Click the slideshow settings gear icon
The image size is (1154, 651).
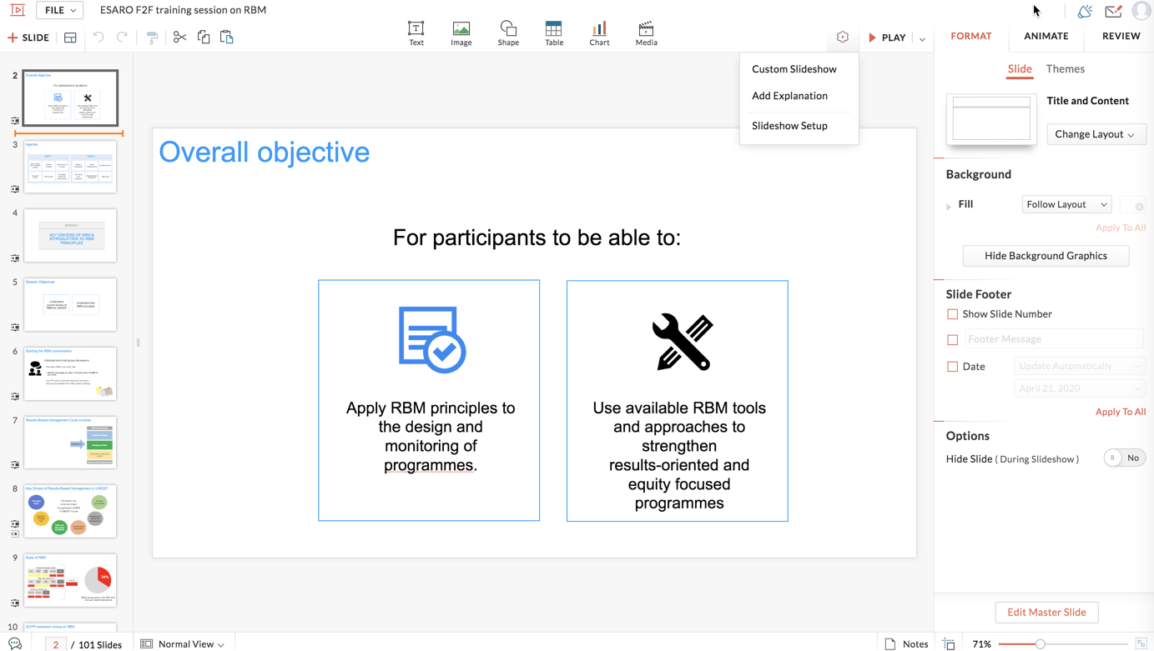coord(843,38)
